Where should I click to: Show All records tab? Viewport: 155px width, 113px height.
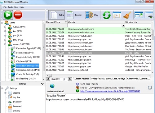pos(132,79)
